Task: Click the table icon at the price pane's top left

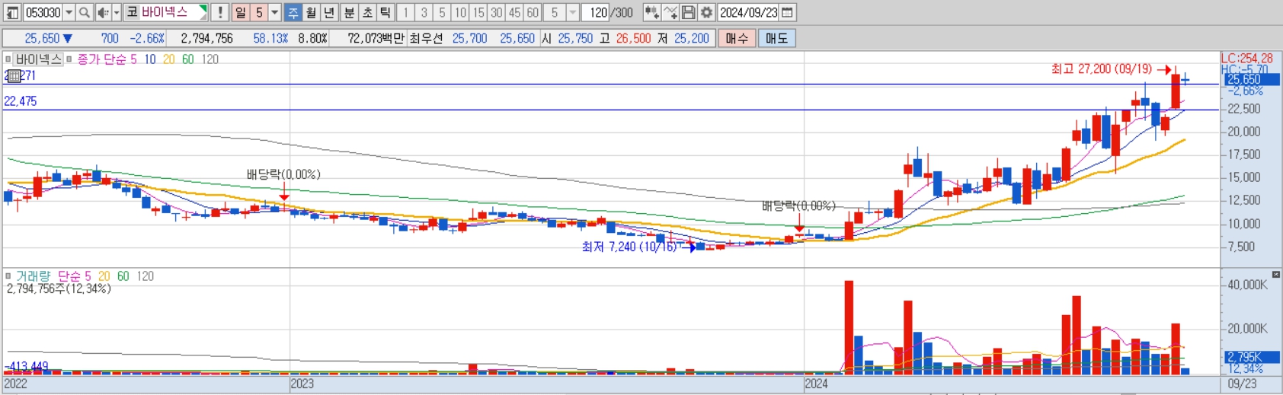Action: coord(14,75)
